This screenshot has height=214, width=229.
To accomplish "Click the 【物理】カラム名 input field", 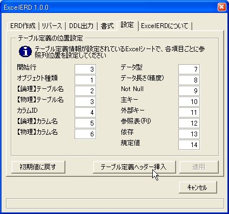I will (x=85, y=134).
